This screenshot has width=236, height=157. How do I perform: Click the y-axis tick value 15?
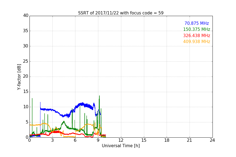click(x=26, y=92)
